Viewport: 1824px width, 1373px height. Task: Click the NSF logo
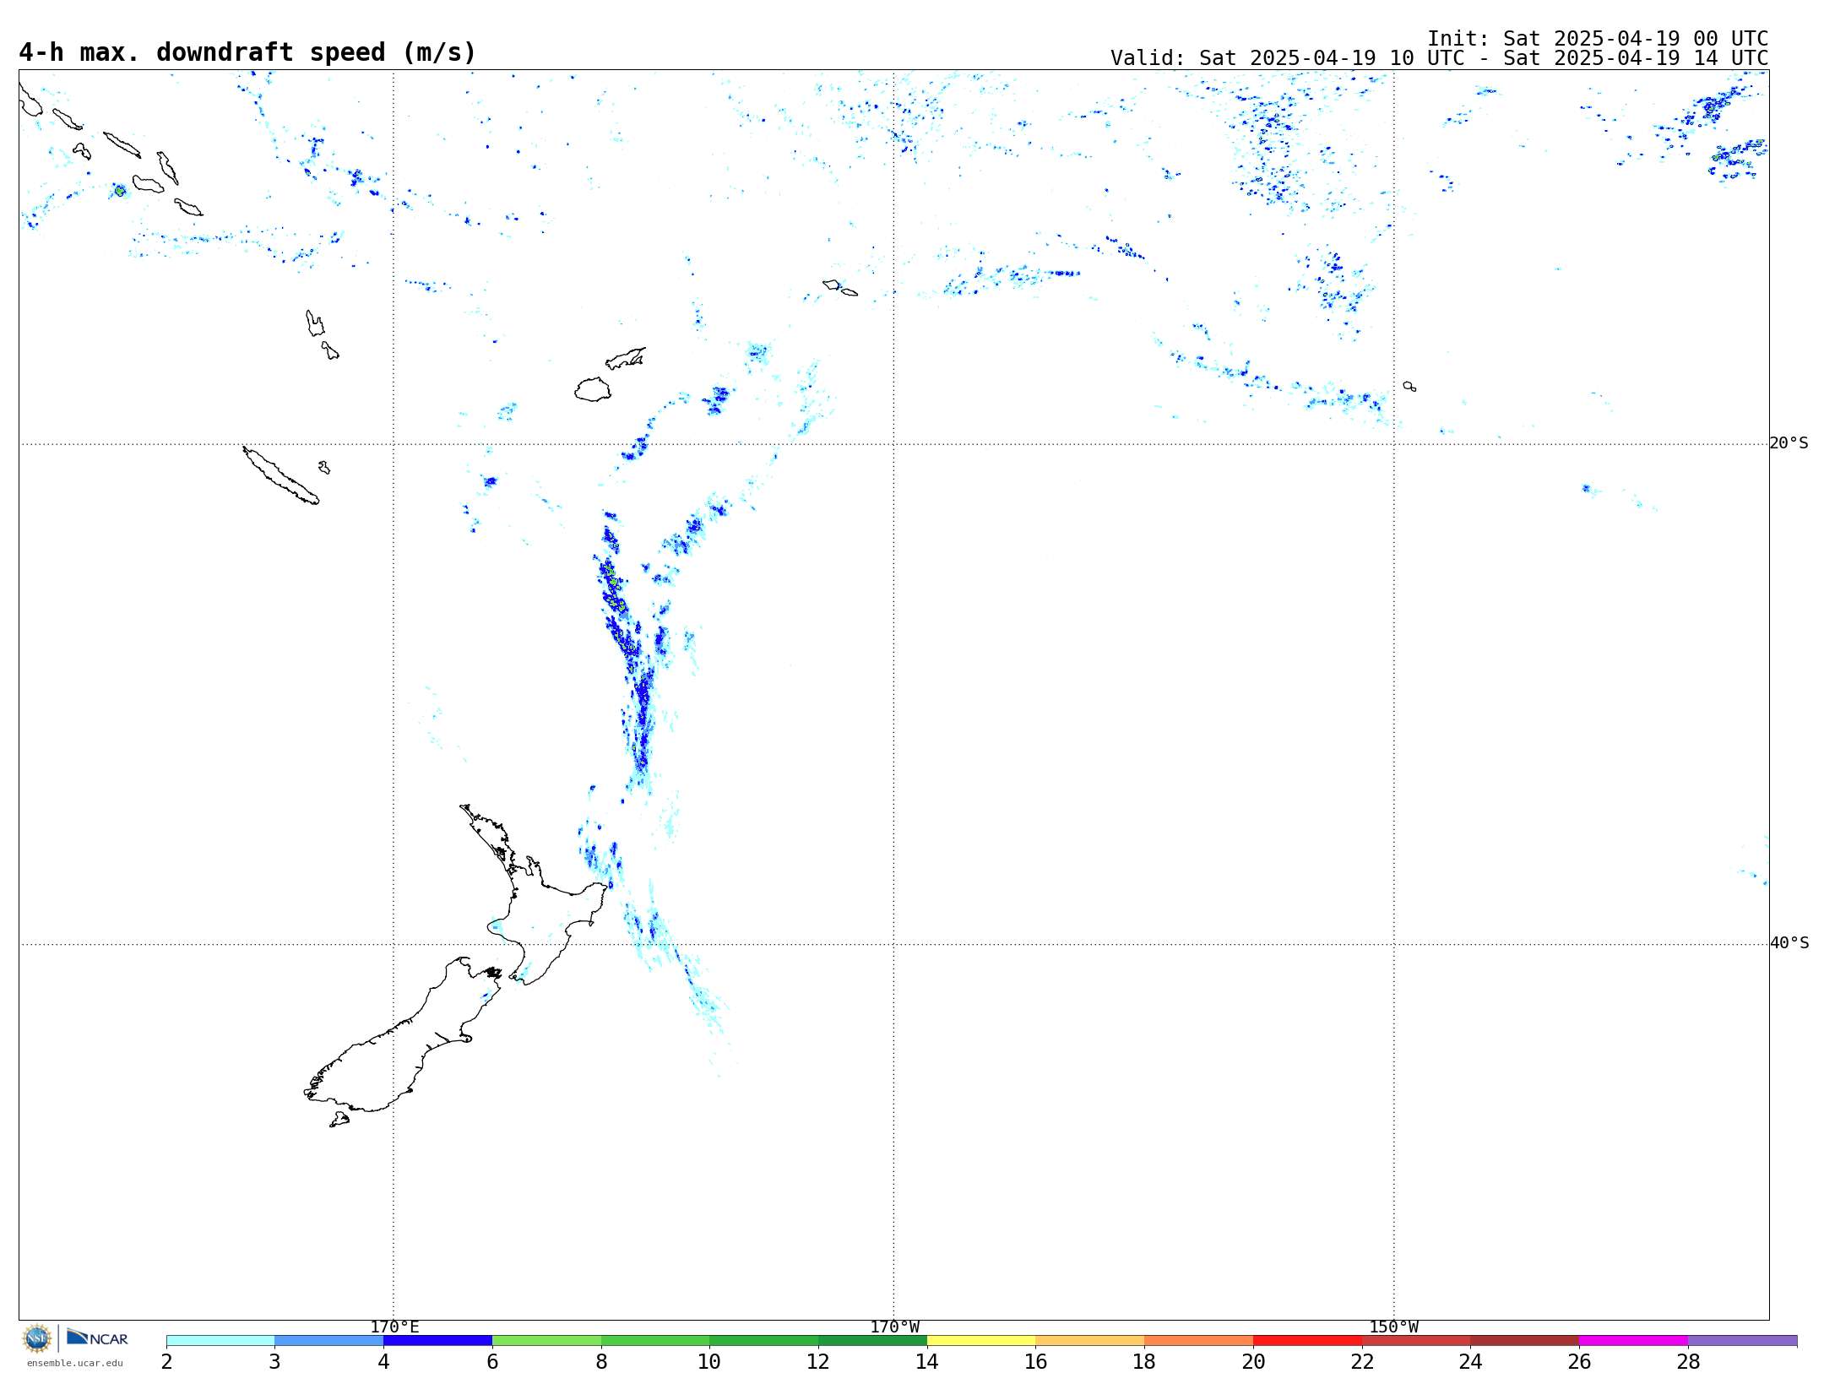point(37,1338)
